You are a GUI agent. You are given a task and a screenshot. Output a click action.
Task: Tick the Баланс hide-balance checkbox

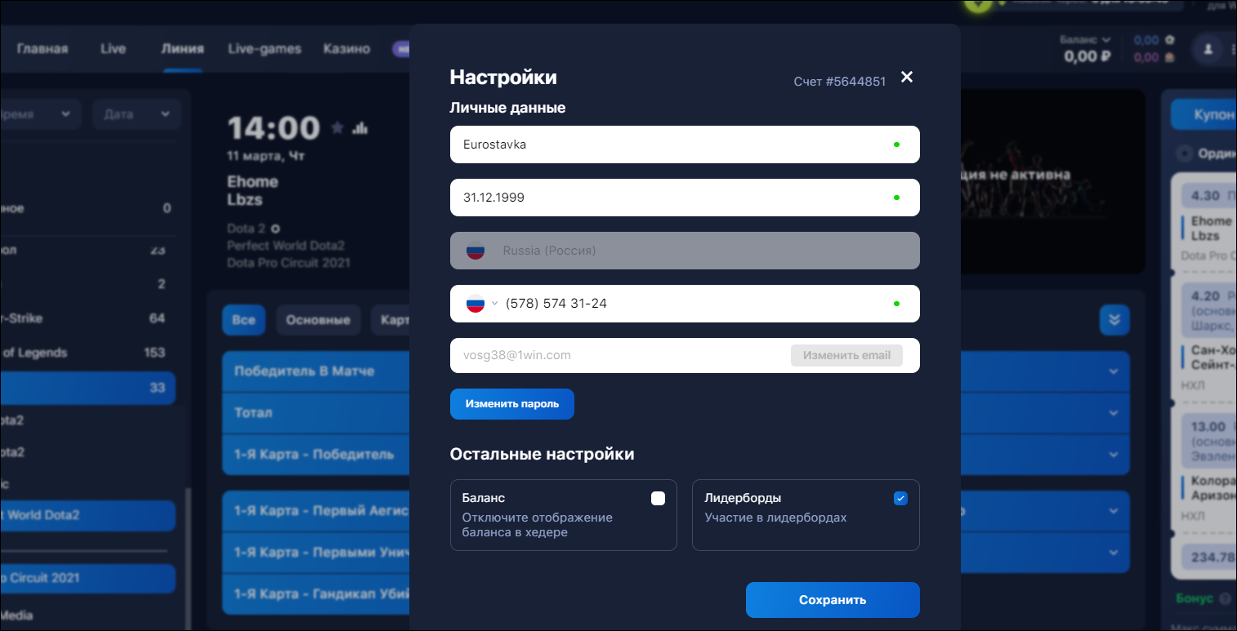pos(658,499)
